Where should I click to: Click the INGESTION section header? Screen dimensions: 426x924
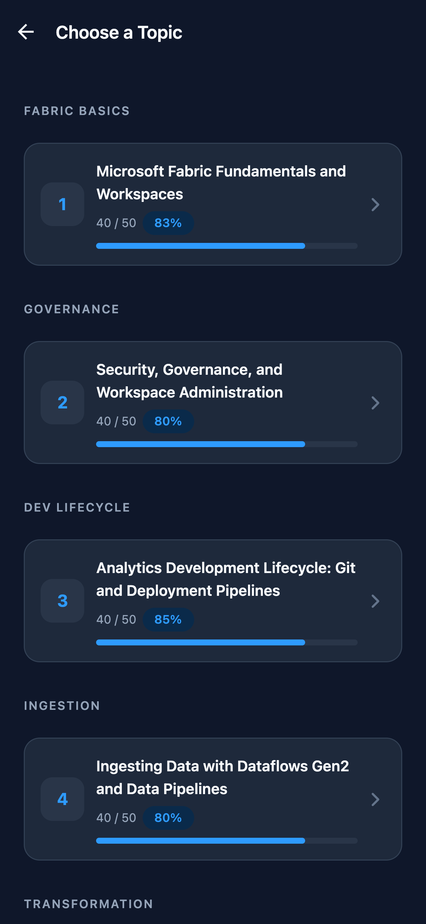(62, 706)
